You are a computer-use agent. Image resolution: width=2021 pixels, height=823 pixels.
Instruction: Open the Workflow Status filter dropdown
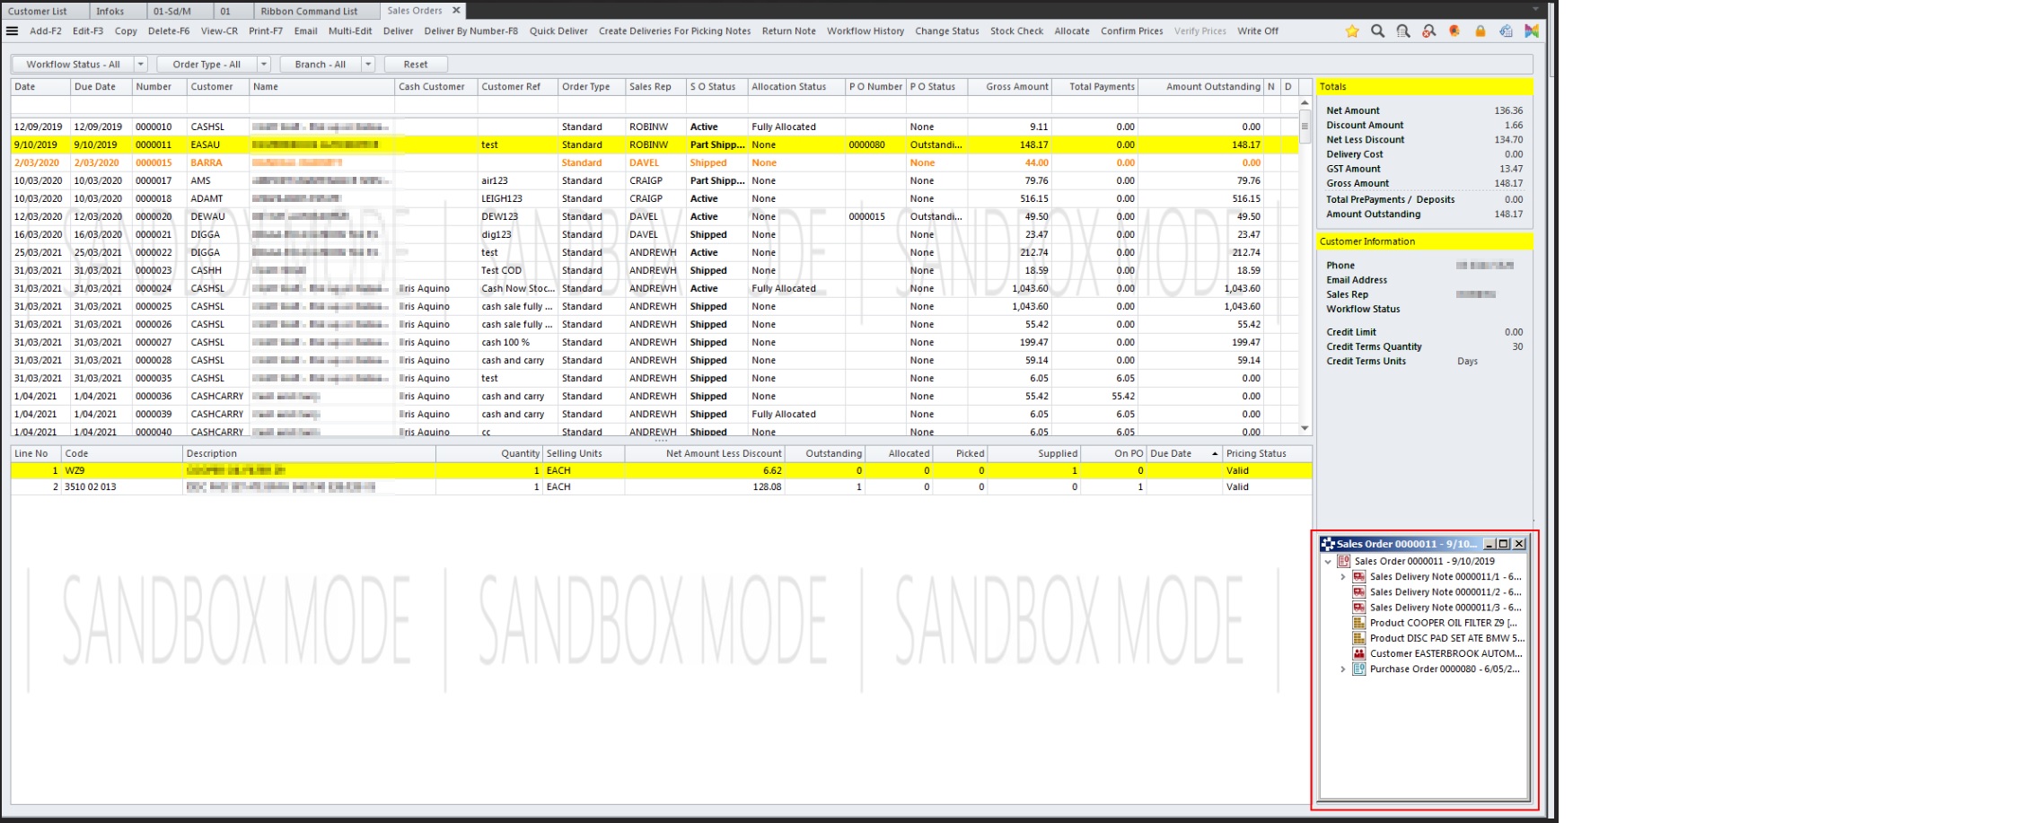(x=140, y=65)
